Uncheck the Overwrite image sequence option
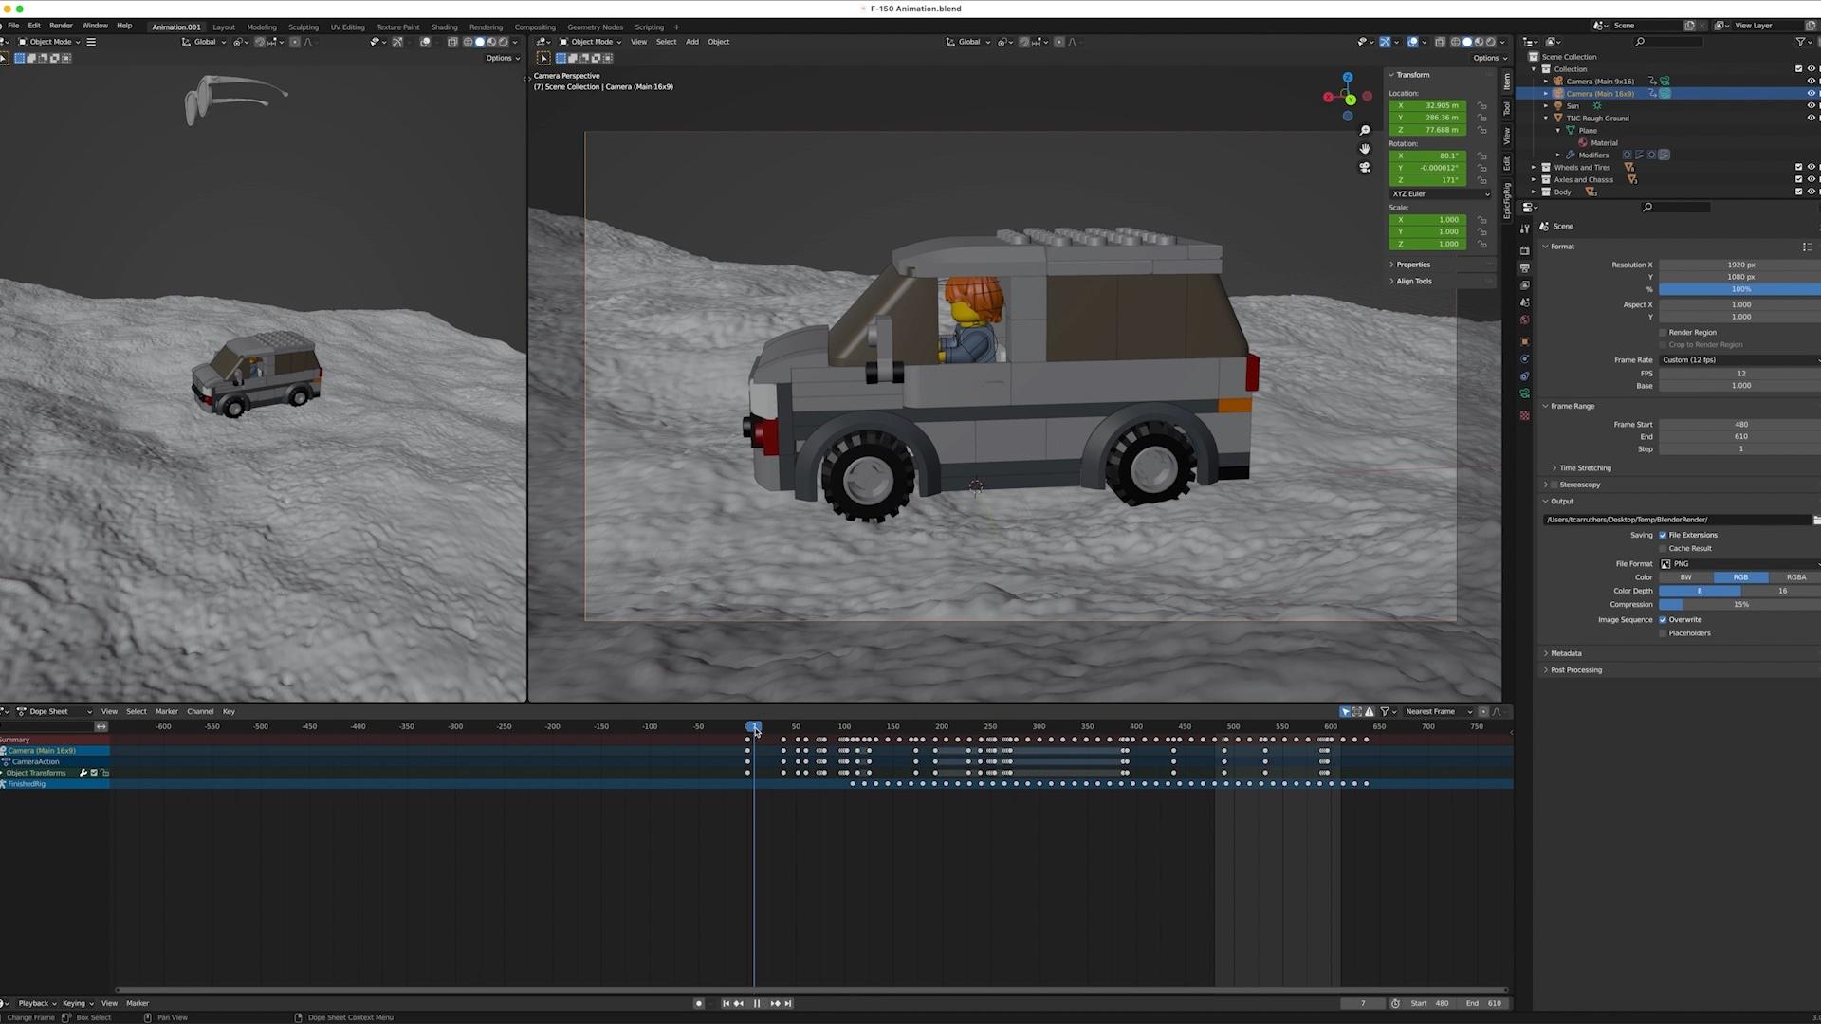The width and height of the screenshot is (1821, 1024). 1663,620
